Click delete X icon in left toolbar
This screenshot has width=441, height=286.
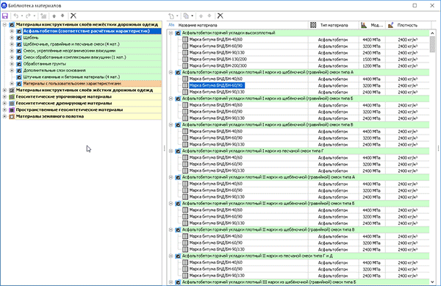(x=73, y=15)
